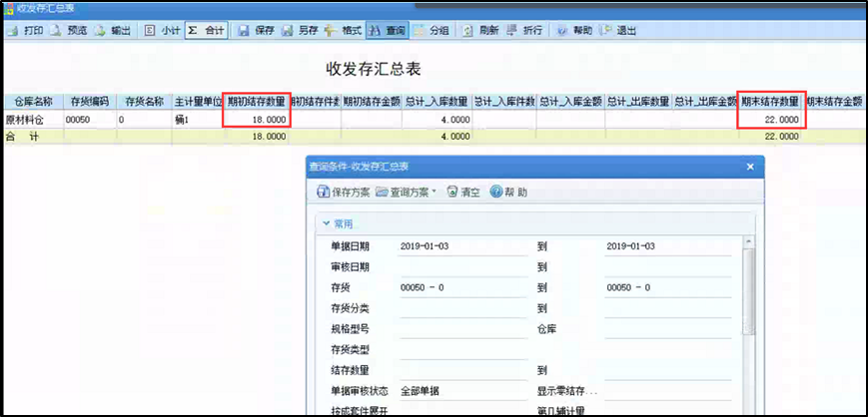Image resolution: width=868 pixels, height=417 pixels.
Task: Click 清空 to clear query conditions
Action: coord(463,192)
